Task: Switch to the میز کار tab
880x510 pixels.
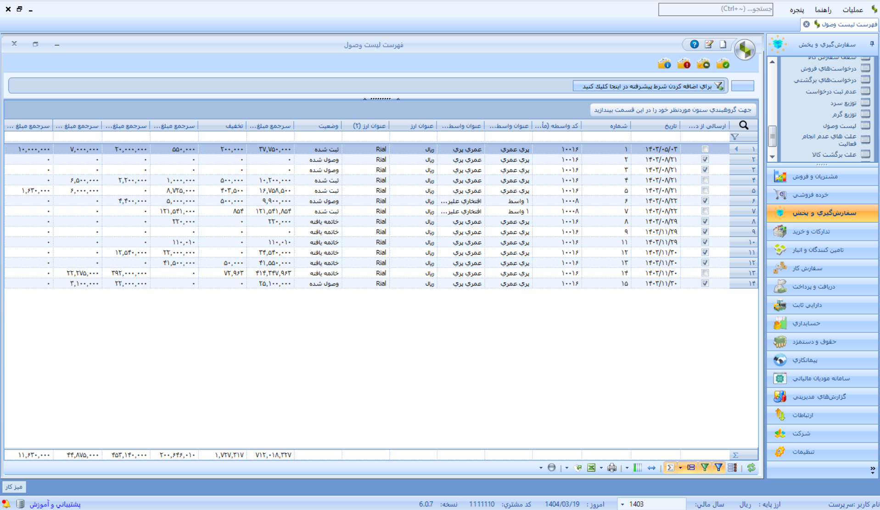Action: coord(14,487)
